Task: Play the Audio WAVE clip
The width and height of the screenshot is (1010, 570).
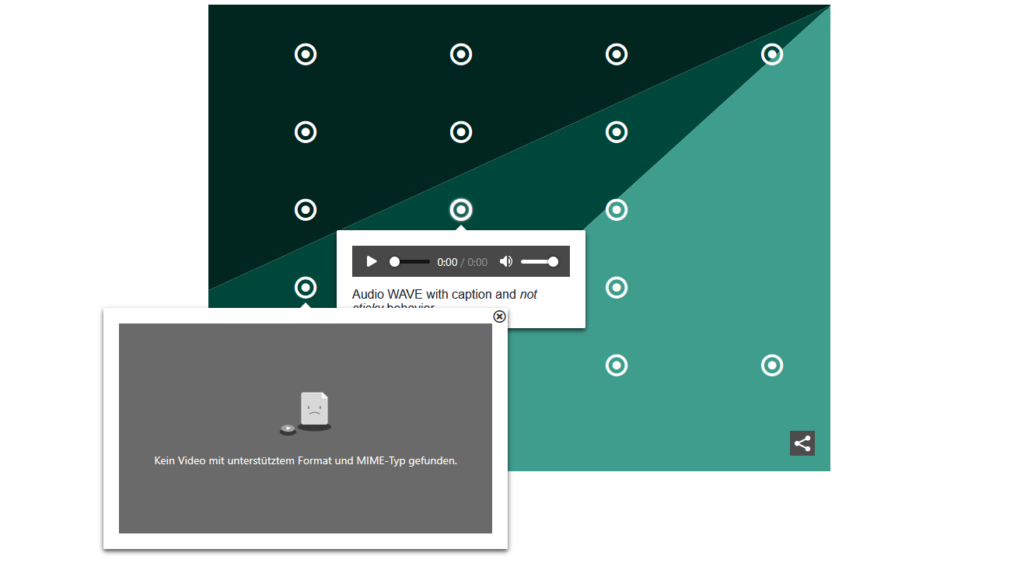Action: [372, 261]
